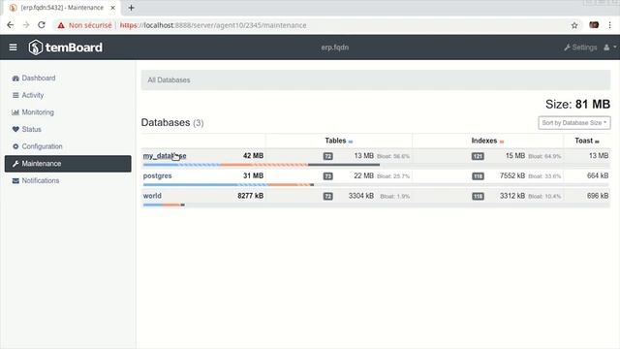Image resolution: width=620 pixels, height=349 pixels.
Task: Click the table count badge for world
Action: coord(327,196)
